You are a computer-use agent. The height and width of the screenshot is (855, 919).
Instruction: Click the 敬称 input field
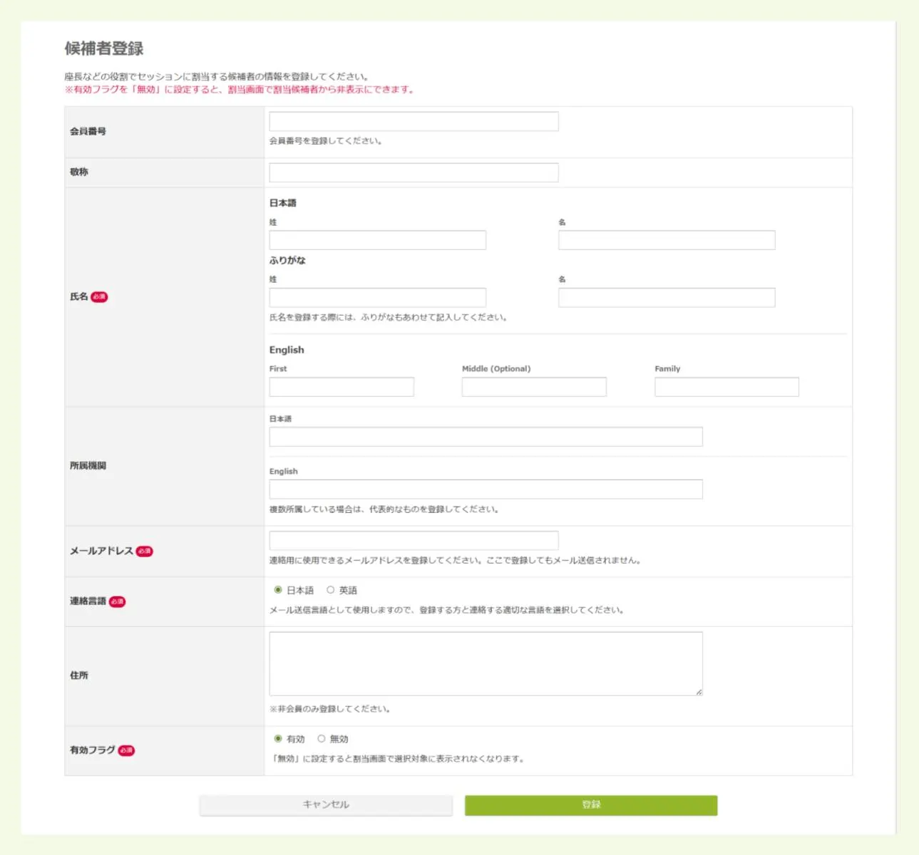tap(414, 172)
